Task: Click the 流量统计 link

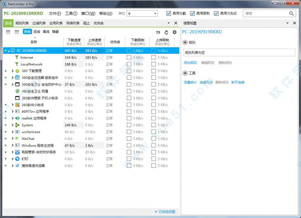Action: click(x=190, y=82)
